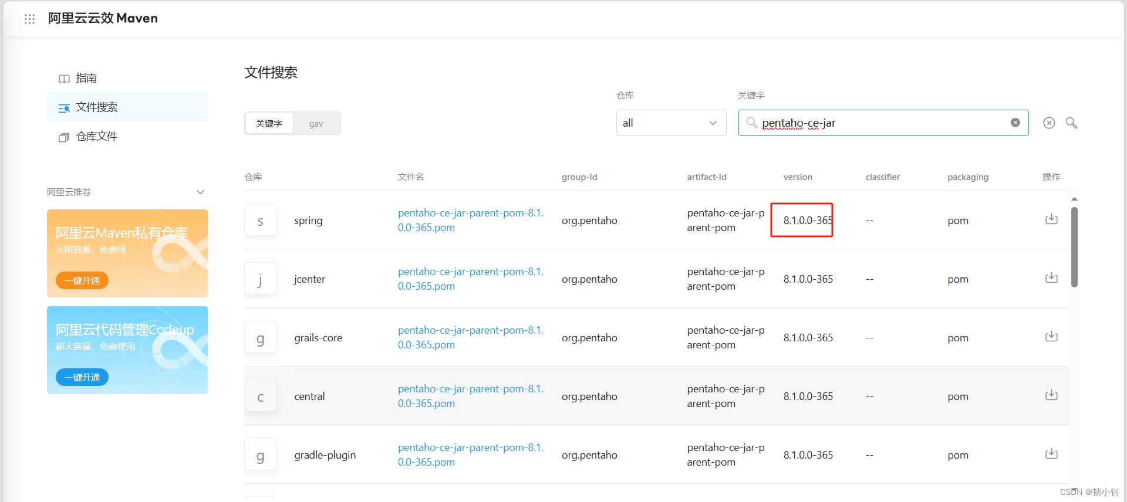This screenshot has width=1127, height=502.
Task: Click the 'g' avatar of grails-core row
Action: click(260, 338)
